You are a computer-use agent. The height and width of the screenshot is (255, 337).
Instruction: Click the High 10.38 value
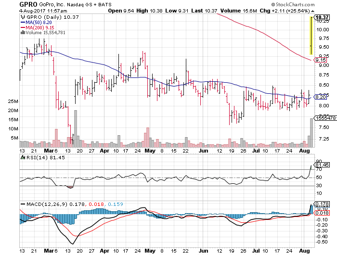click(149, 11)
